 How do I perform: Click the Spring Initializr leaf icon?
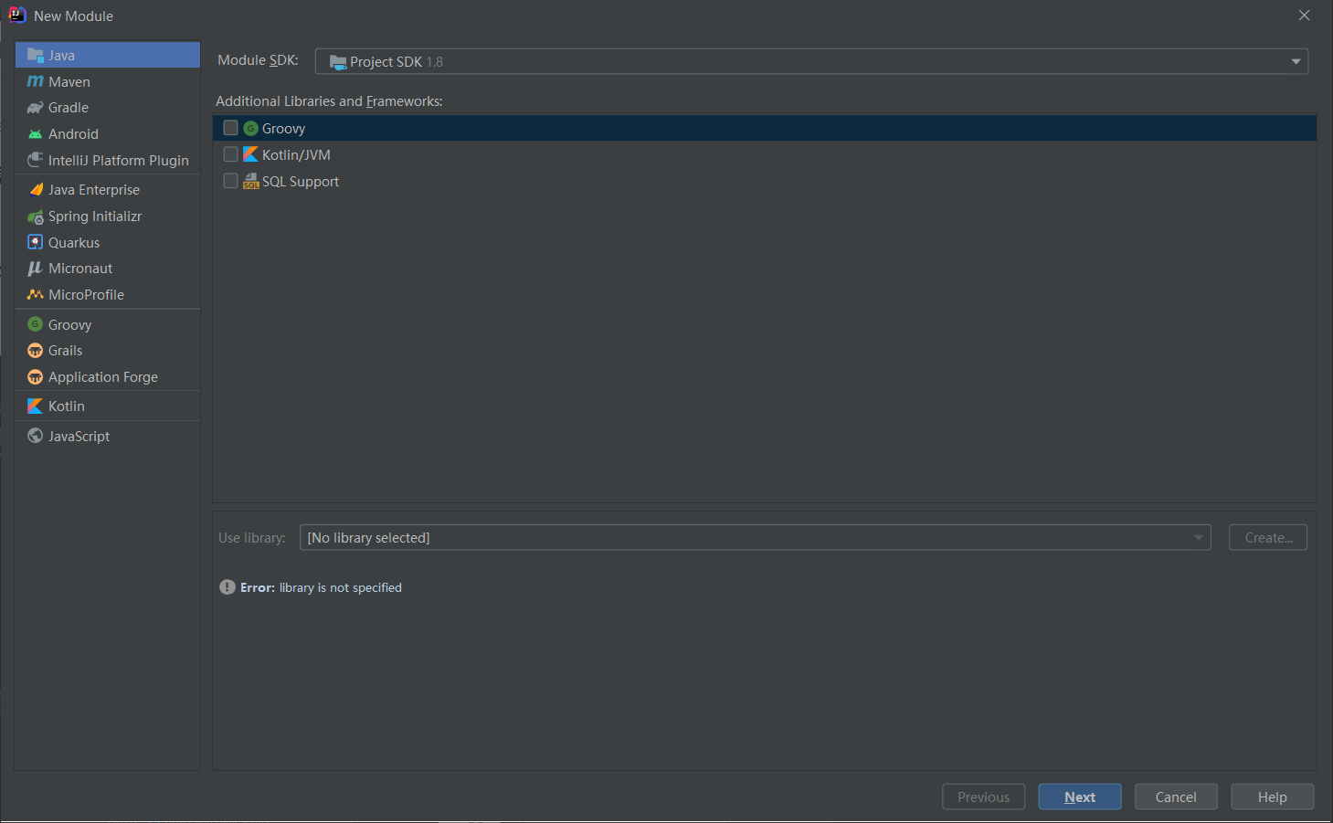pyautogui.click(x=36, y=216)
